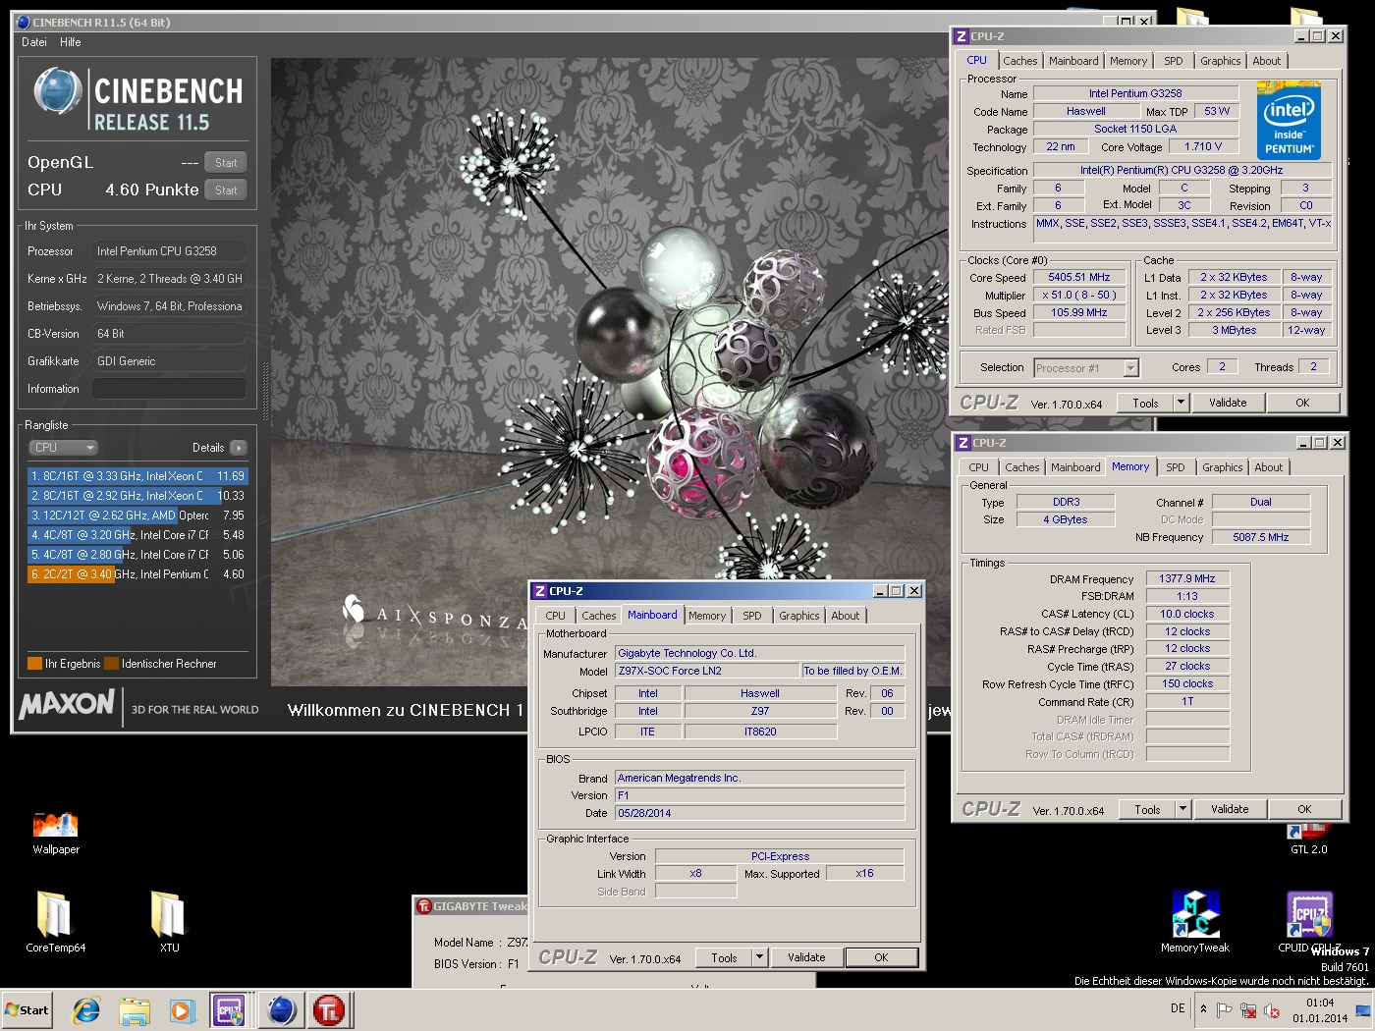The width and height of the screenshot is (1375, 1031).
Task: Open Processor #1 selection dropdown
Action: coord(1086,368)
